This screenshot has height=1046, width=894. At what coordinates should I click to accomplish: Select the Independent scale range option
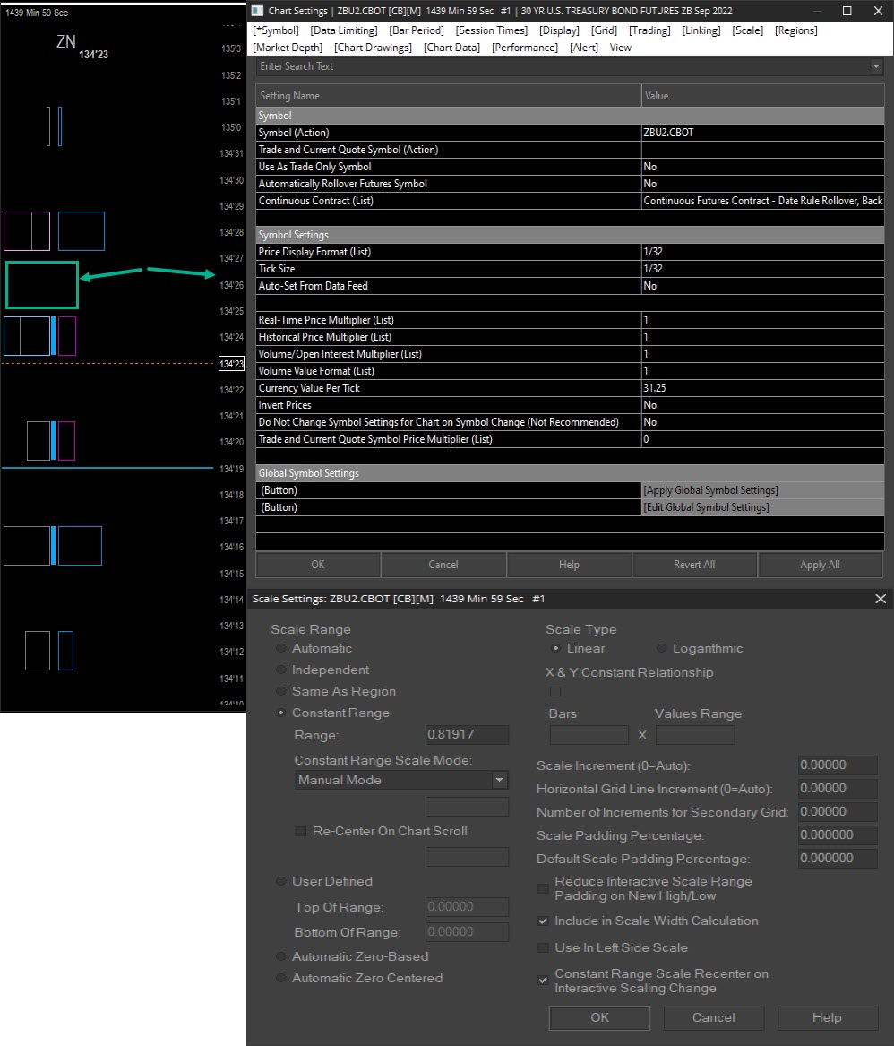tap(280, 670)
